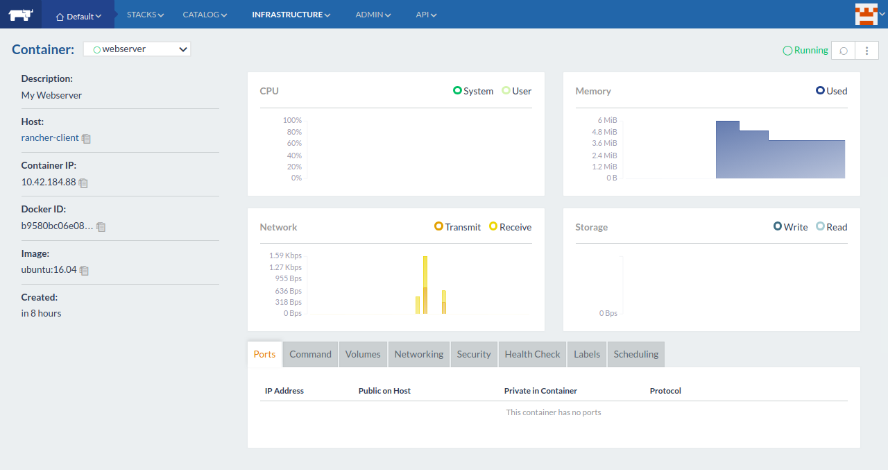The width and height of the screenshot is (888, 470).
Task: Expand the CATALOG menu
Action: click(205, 15)
